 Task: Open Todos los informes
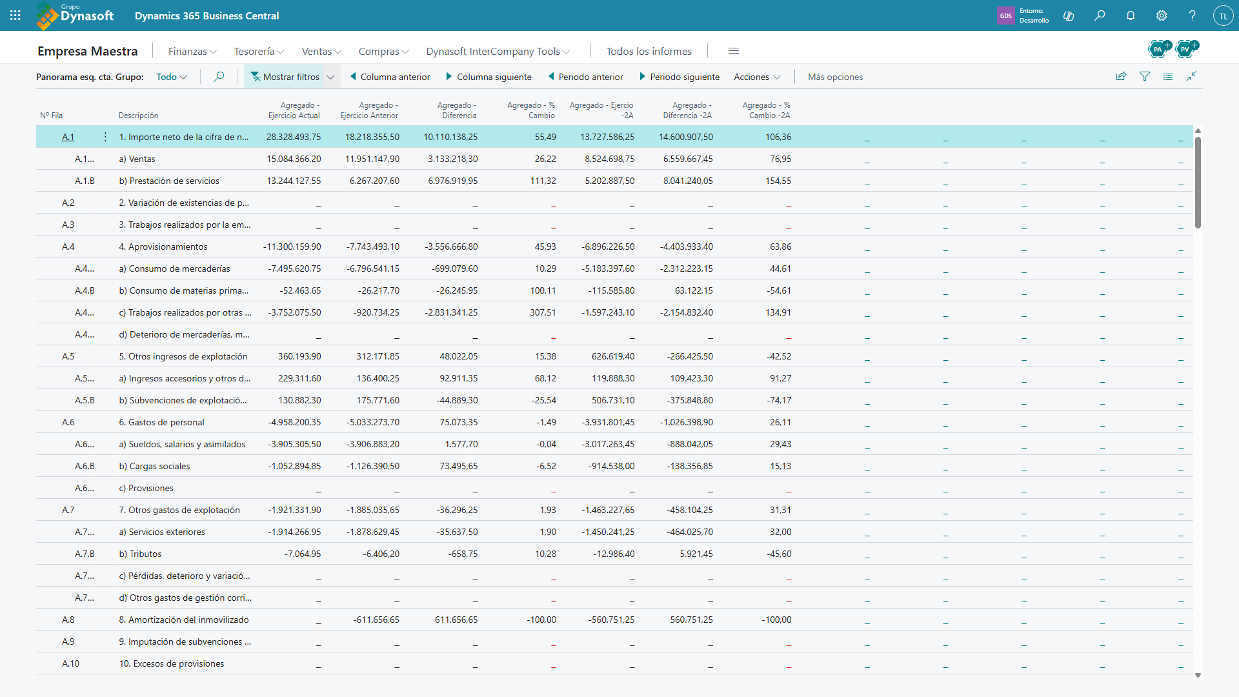click(x=649, y=51)
